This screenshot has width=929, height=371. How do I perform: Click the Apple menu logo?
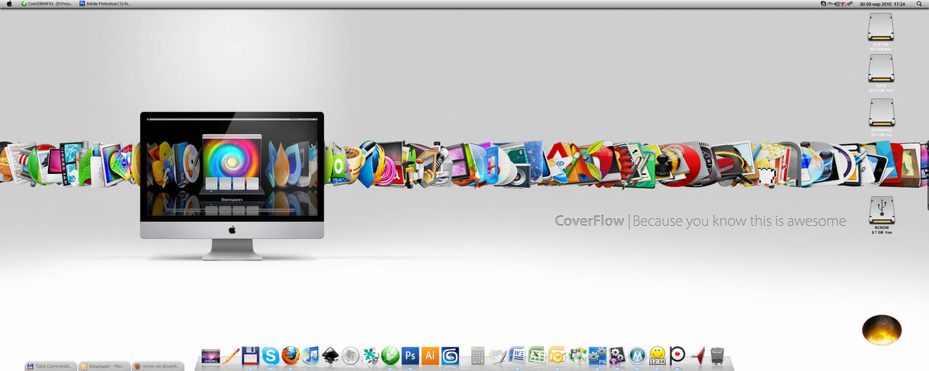pyautogui.click(x=9, y=4)
